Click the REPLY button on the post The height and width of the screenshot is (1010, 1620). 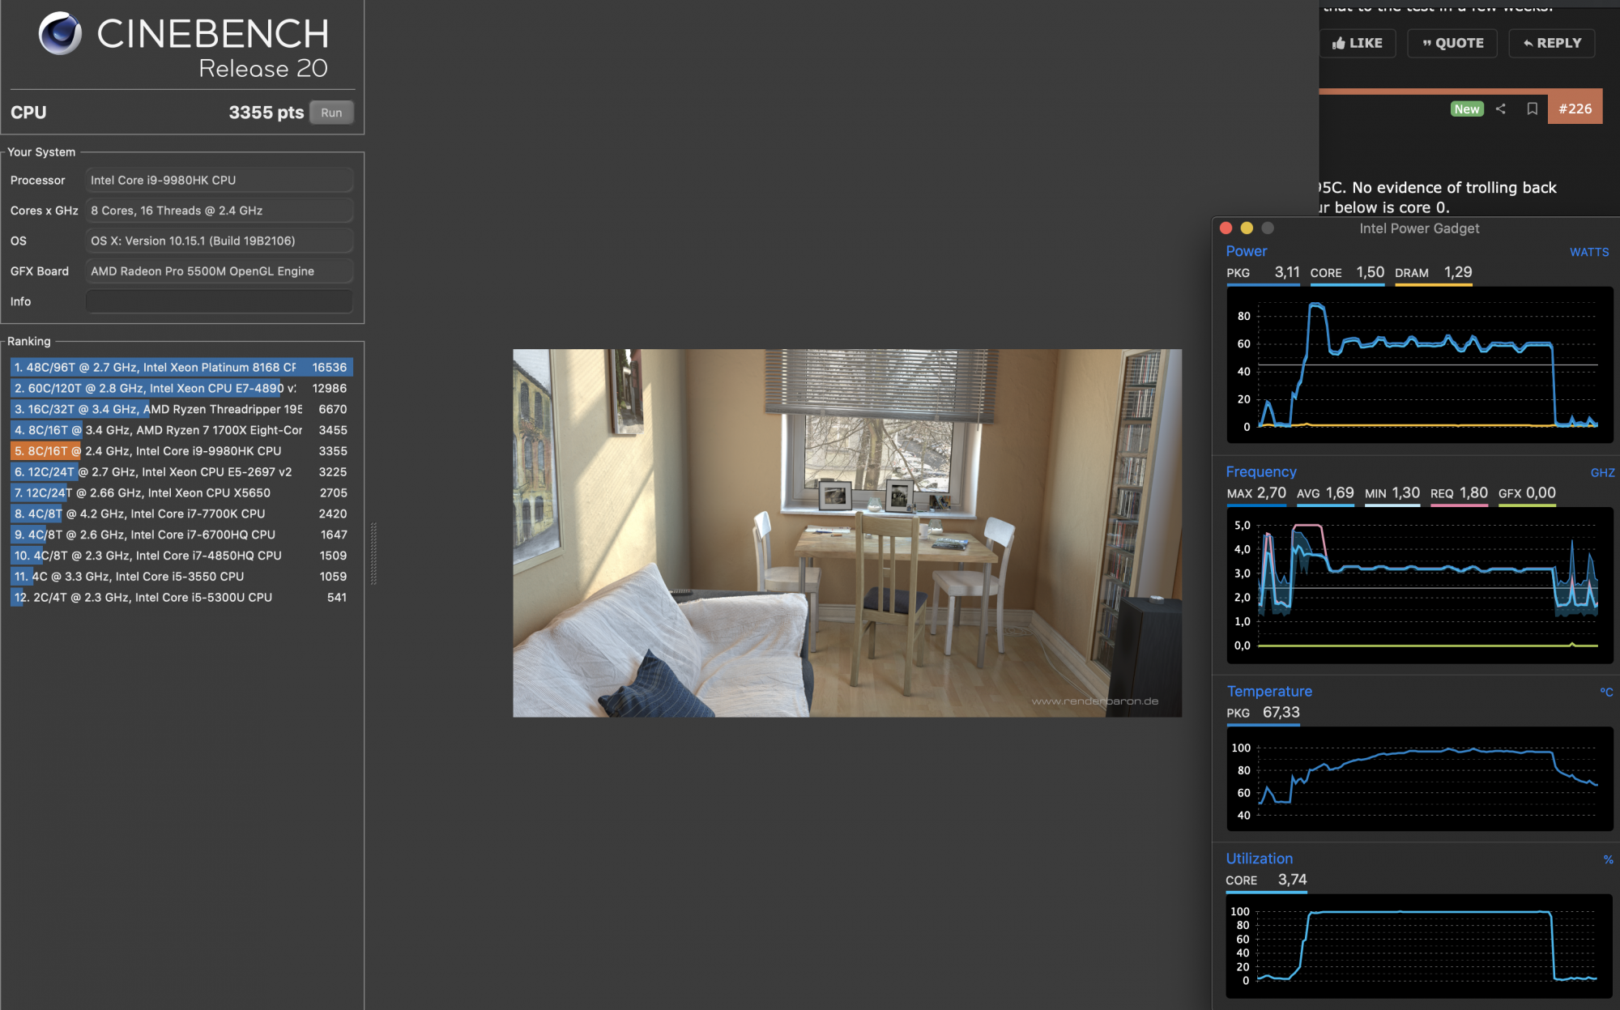[x=1551, y=43]
